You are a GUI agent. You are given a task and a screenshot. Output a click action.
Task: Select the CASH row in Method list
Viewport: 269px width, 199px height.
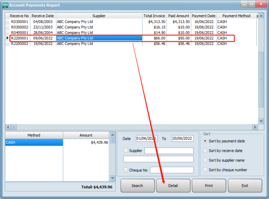[x=34, y=143]
